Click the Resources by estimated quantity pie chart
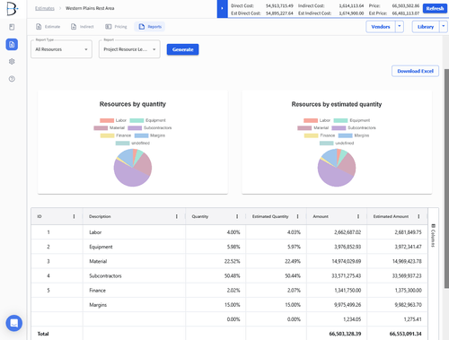 337,168
